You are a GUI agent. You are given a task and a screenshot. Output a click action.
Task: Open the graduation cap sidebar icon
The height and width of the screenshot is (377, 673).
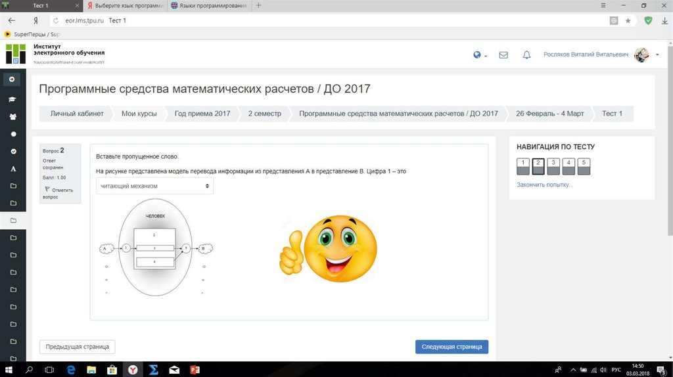pyautogui.click(x=13, y=99)
